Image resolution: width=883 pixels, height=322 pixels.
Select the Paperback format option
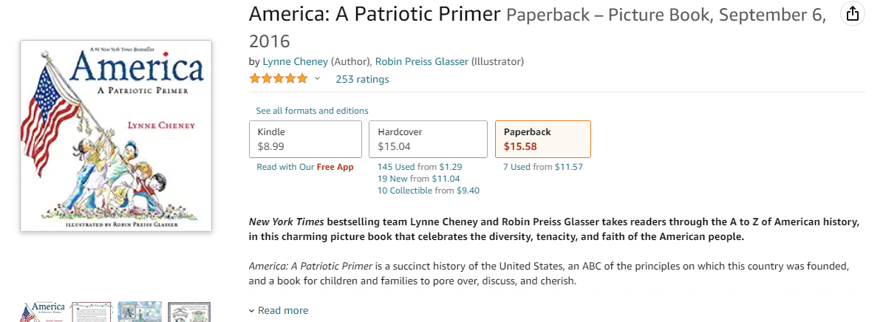[542, 139]
